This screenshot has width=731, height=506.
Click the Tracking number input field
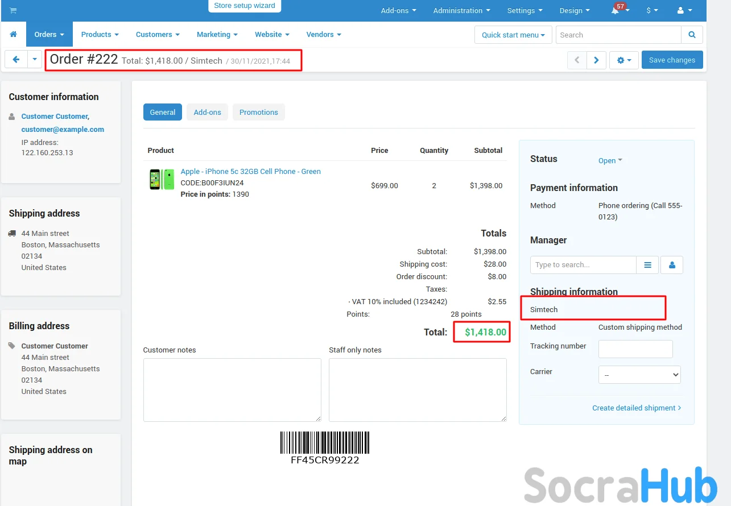[x=635, y=349]
